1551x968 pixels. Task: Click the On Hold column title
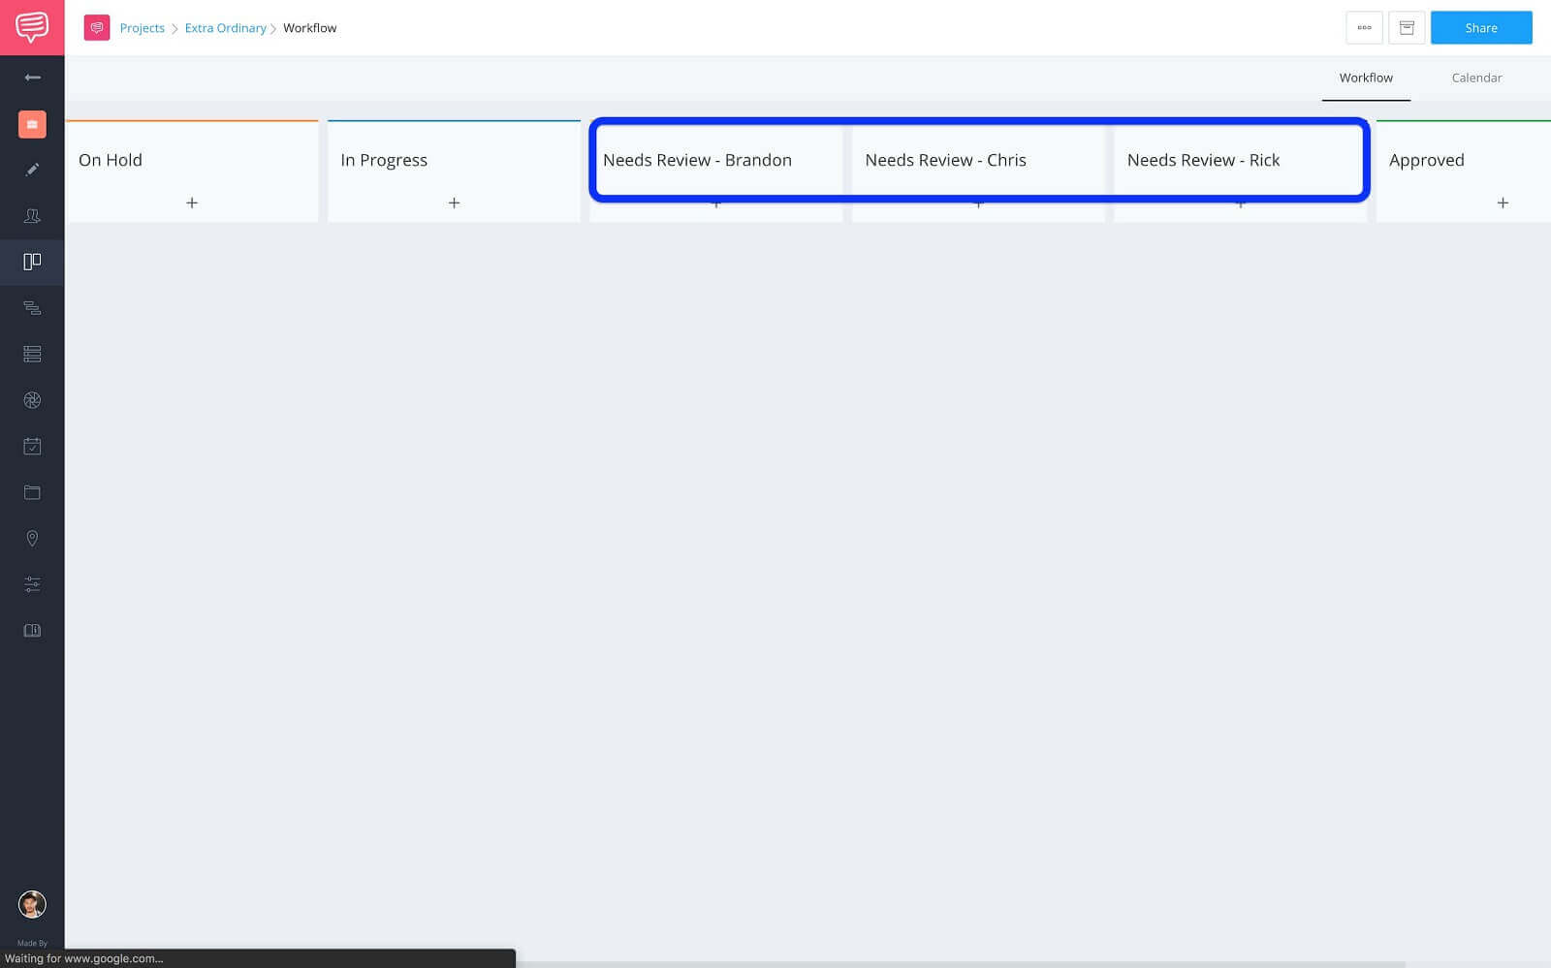[111, 160]
